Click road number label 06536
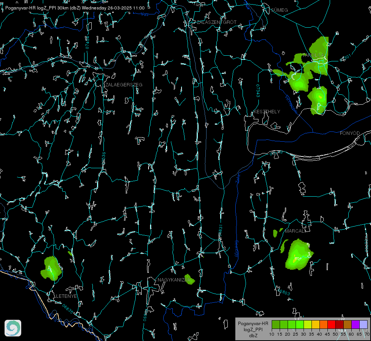The image size is (371, 341). pos(103,158)
